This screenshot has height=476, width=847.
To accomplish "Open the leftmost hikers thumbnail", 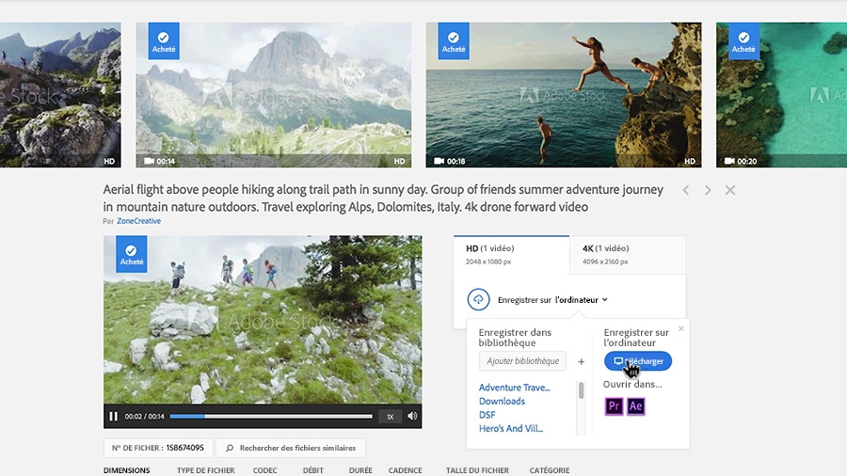I will [x=60, y=95].
